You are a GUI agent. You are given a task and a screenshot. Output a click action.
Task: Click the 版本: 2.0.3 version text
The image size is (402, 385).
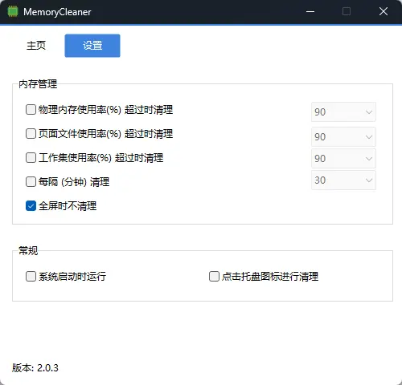click(x=35, y=368)
